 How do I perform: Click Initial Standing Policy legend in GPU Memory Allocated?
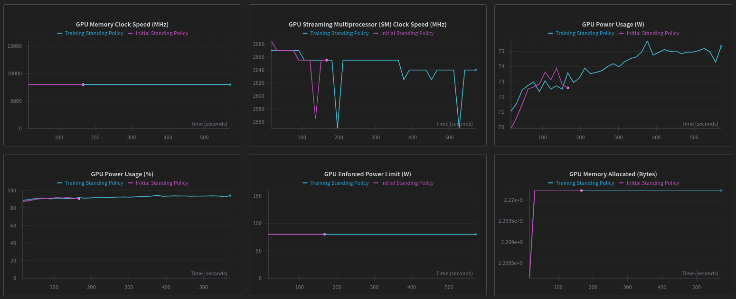(652, 183)
